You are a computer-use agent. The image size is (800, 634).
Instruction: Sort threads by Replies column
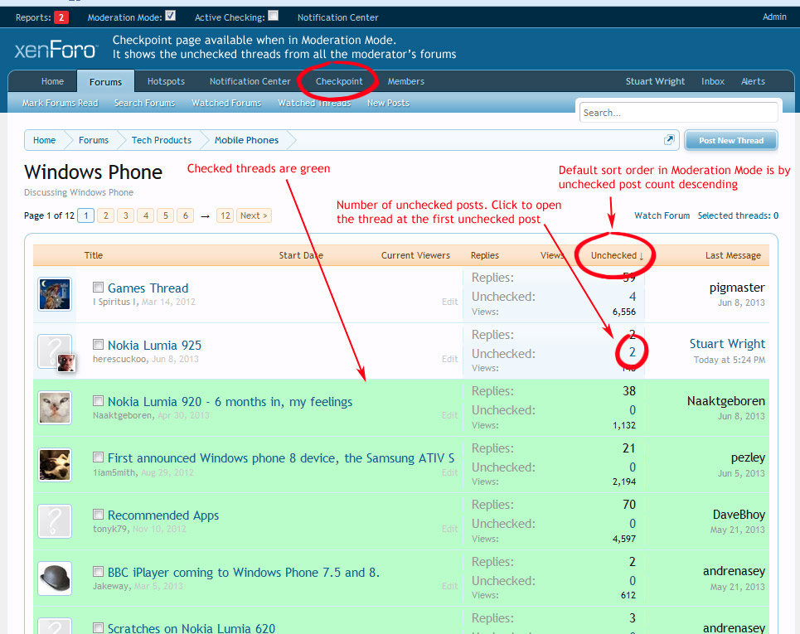(485, 255)
